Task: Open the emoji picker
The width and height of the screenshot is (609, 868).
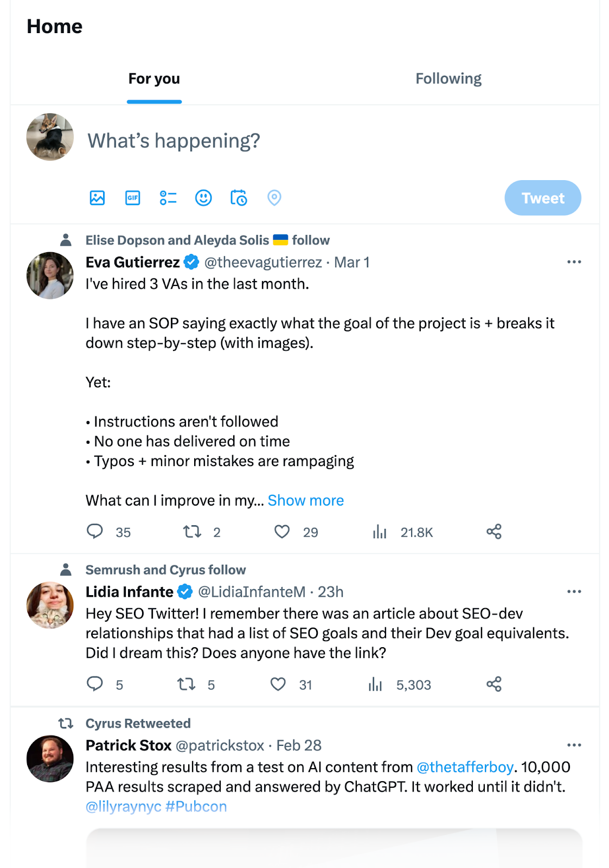Action: (203, 198)
